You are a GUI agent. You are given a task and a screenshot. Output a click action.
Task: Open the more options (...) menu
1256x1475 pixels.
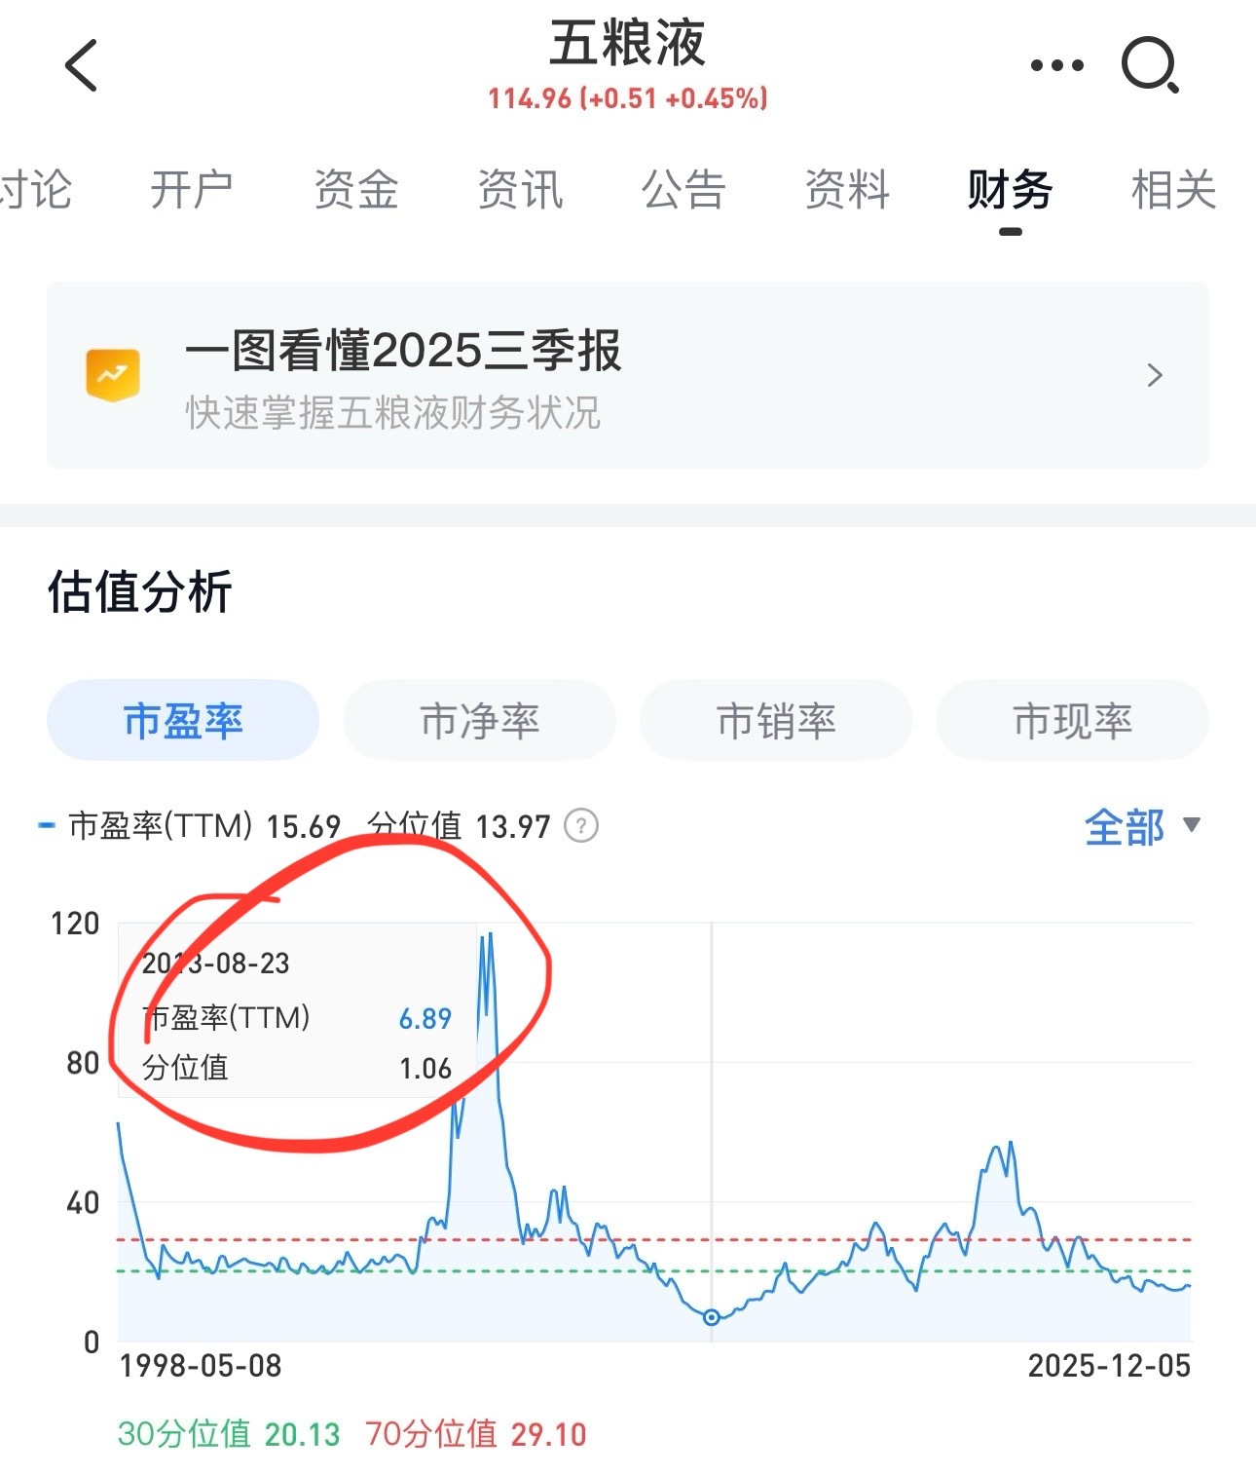[1054, 62]
